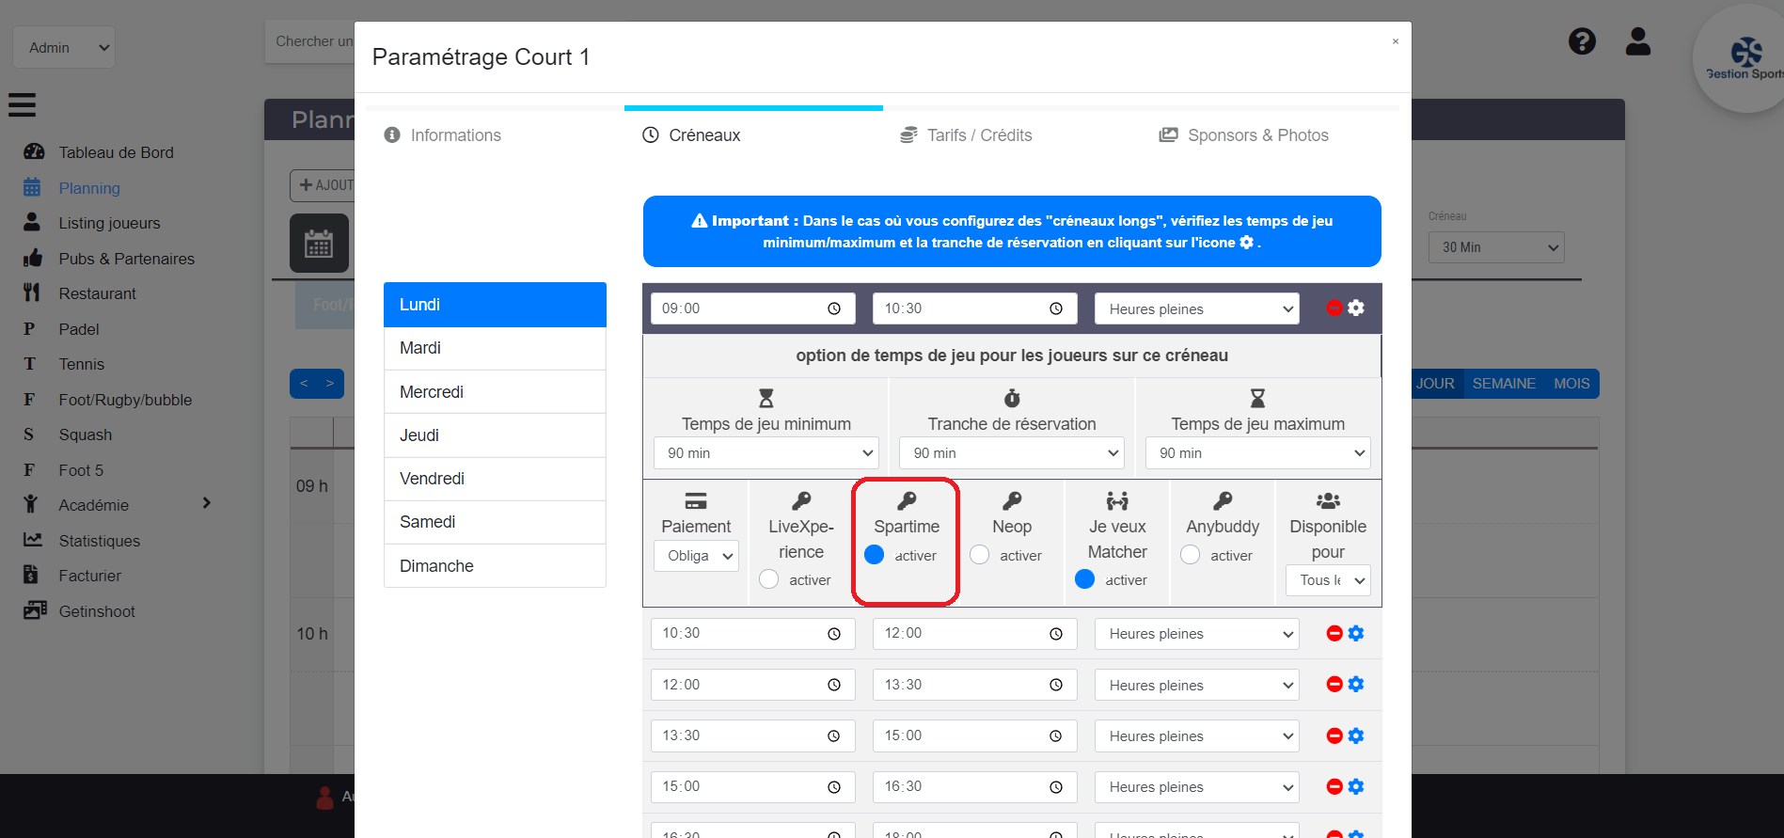Click the Facturer invoice icon

tap(31, 575)
